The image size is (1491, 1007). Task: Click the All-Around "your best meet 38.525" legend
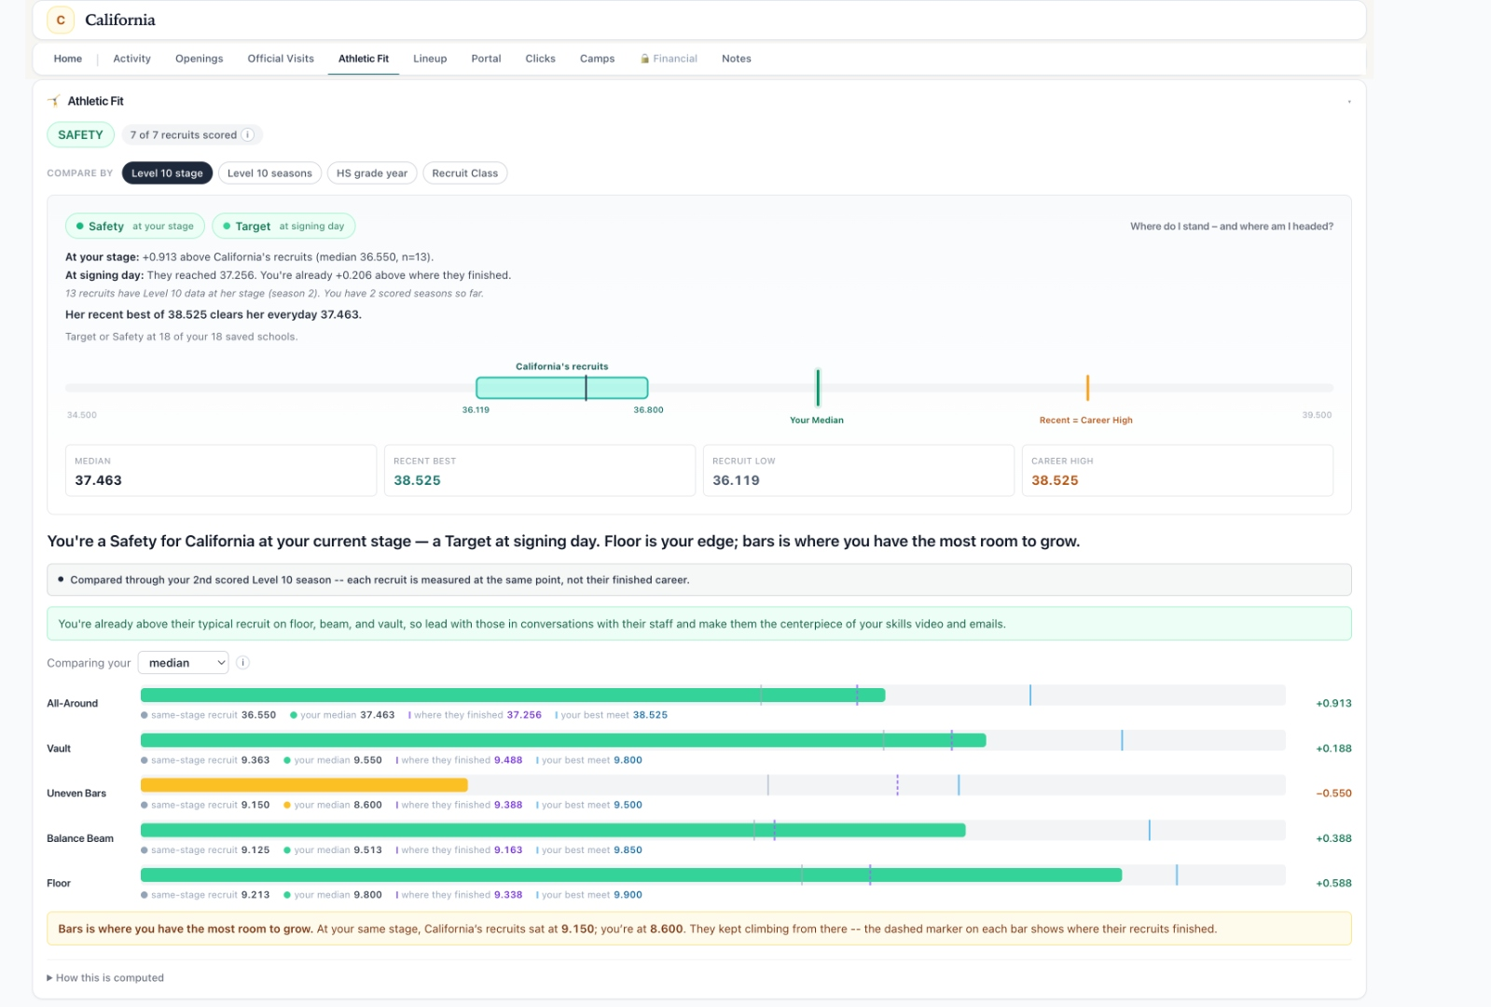tap(612, 715)
